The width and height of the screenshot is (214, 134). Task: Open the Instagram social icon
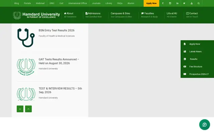click(x=170, y=3)
